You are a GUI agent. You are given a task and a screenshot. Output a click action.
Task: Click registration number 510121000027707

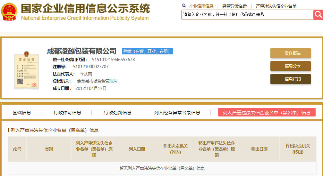(91, 67)
